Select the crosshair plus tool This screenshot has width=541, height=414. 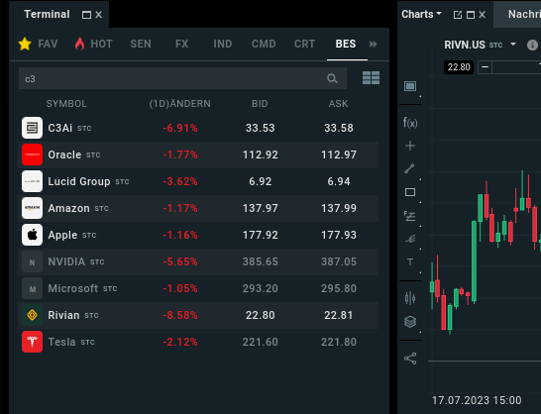pyautogui.click(x=410, y=146)
